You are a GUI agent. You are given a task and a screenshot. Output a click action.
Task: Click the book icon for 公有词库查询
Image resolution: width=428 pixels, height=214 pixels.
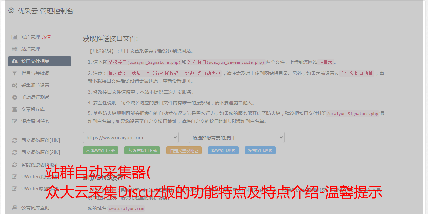pyautogui.click(x=15, y=208)
